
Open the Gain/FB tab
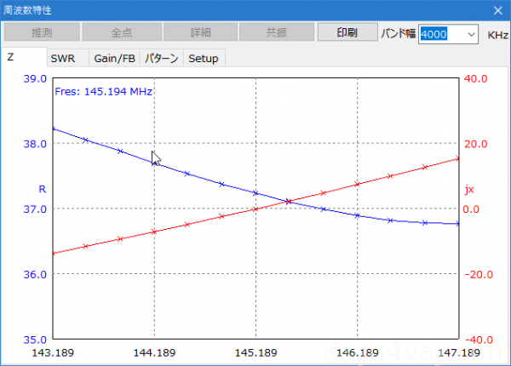tap(114, 58)
